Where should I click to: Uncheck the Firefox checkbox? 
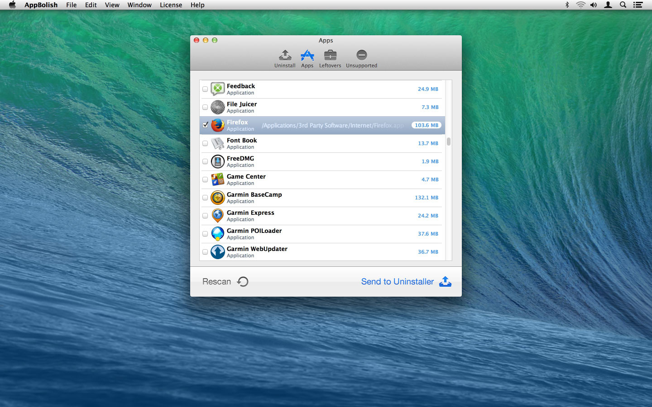pos(205,125)
